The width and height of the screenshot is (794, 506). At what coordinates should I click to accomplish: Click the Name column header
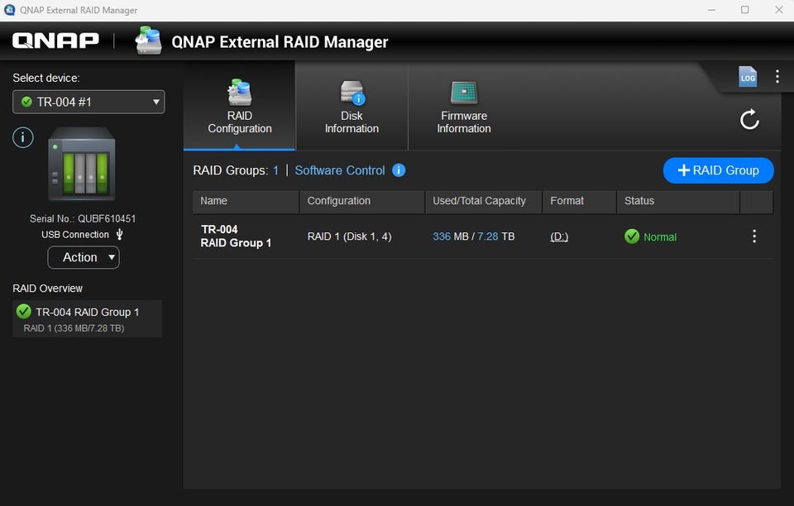246,202
